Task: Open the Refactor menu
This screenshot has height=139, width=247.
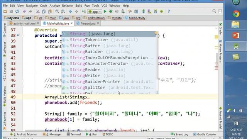Action: (67, 5)
